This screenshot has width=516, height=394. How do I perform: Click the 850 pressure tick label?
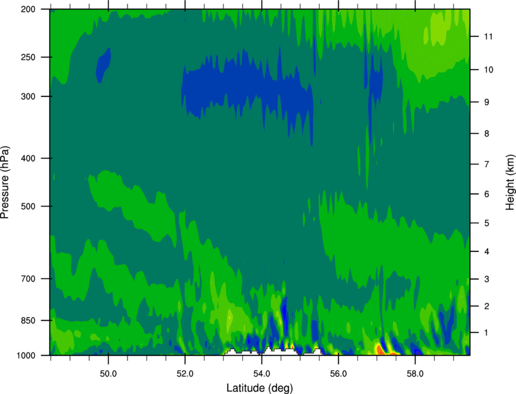(29, 321)
